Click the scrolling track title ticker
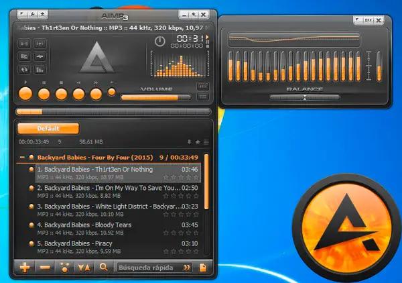Image resolution: width=402 pixels, height=283 pixels. coord(113,27)
